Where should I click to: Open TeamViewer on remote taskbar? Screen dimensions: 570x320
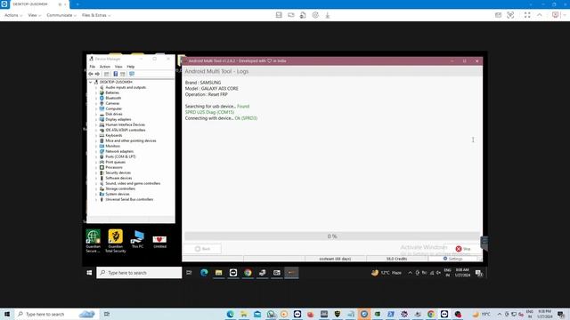pos(233,273)
